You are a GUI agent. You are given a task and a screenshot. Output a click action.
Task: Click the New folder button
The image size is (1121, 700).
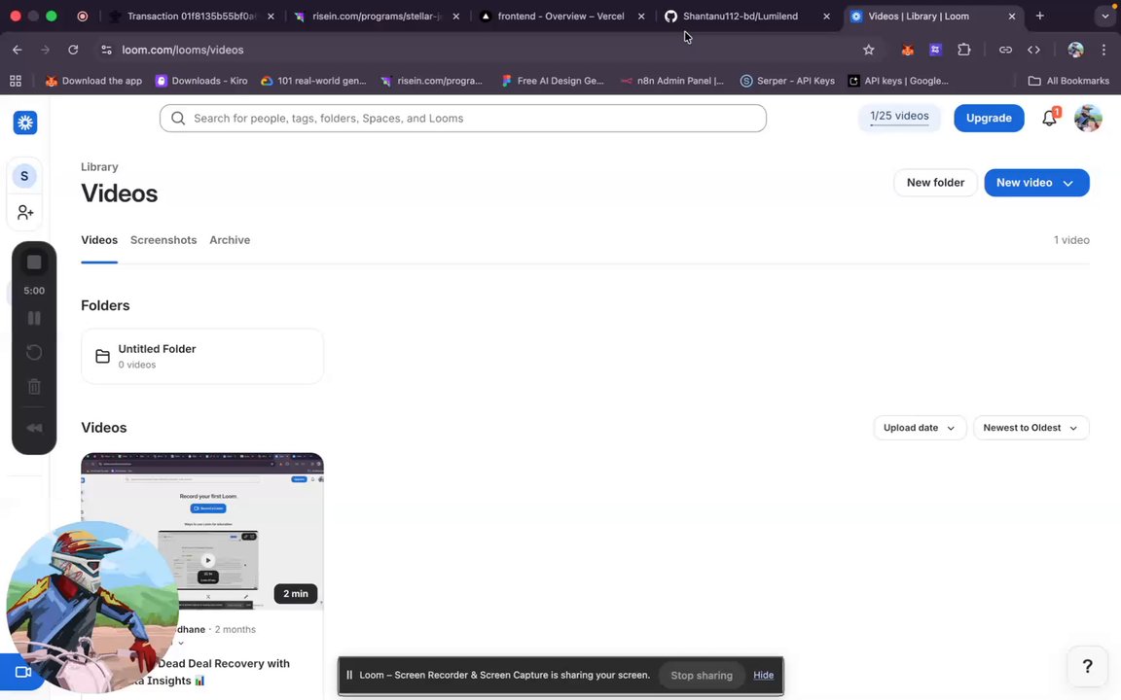click(x=935, y=183)
